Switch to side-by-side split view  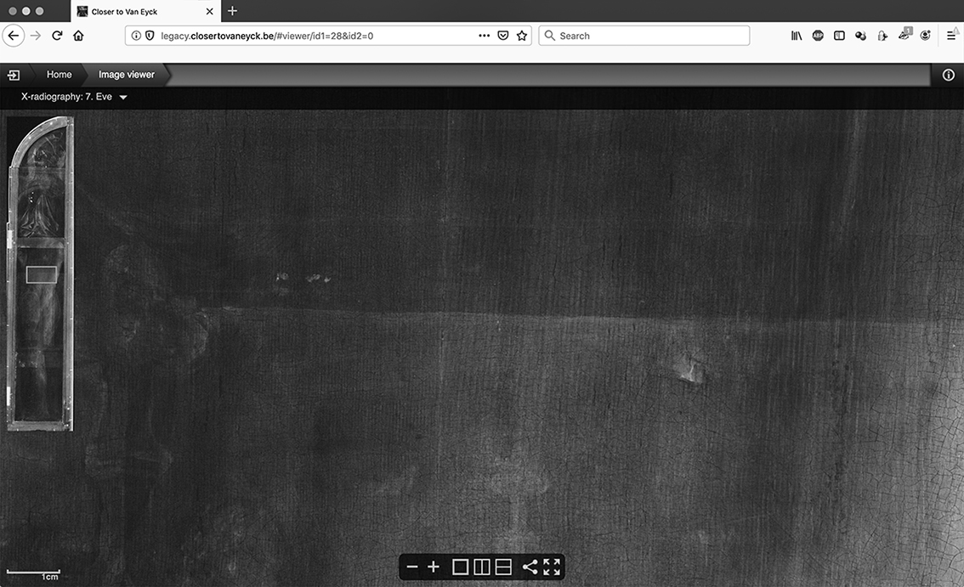tap(482, 567)
